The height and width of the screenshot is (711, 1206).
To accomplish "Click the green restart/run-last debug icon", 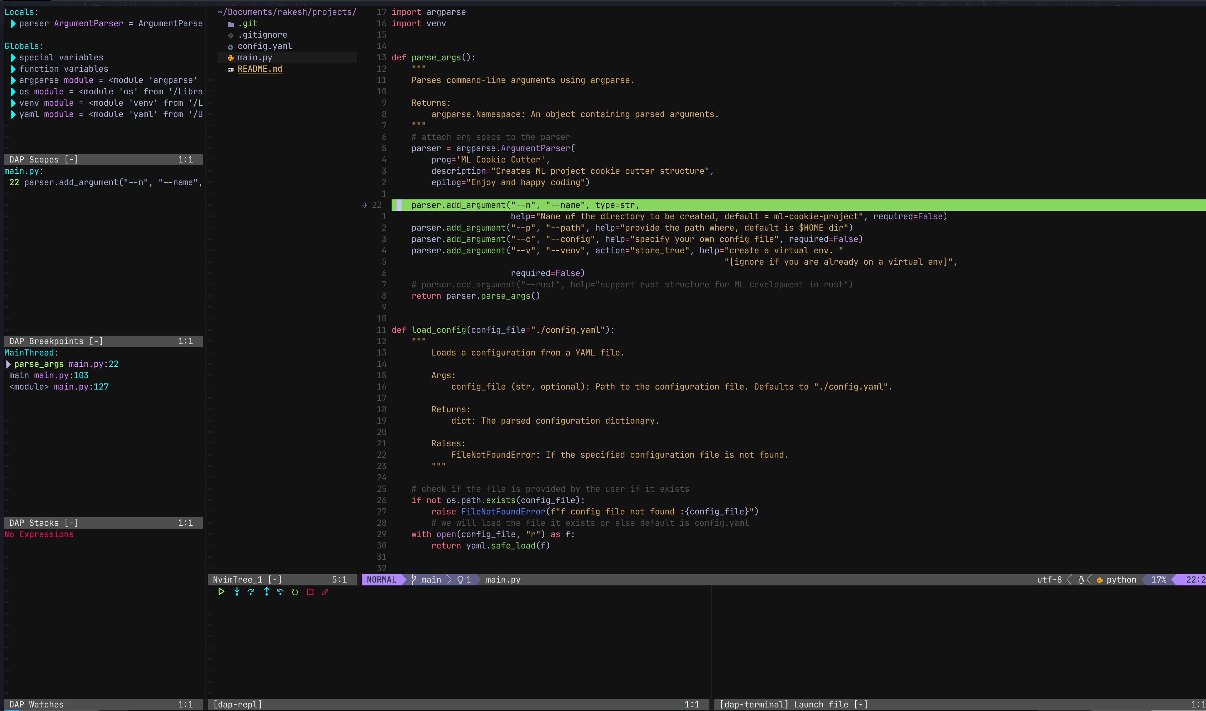I will 295,592.
